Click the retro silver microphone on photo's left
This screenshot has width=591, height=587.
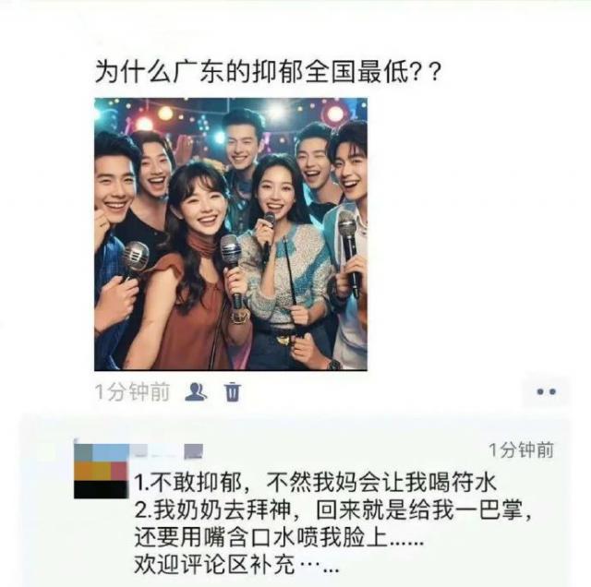tap(135, 257)
